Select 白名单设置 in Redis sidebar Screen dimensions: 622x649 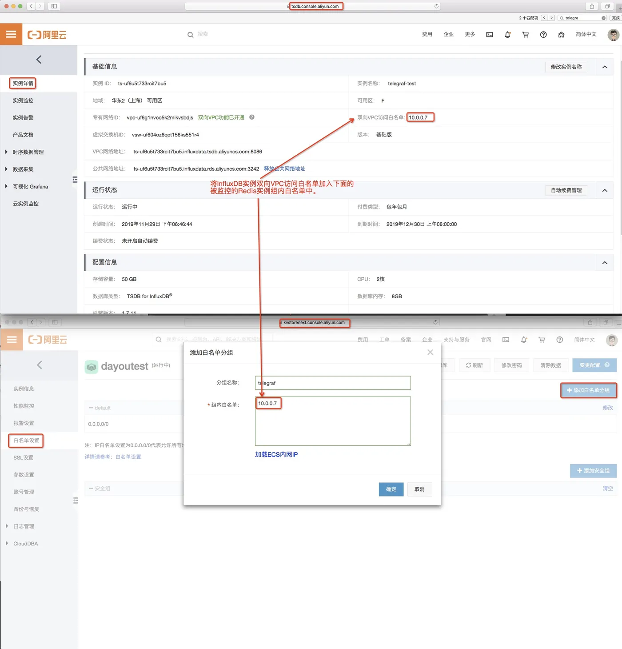coord(26,440)
